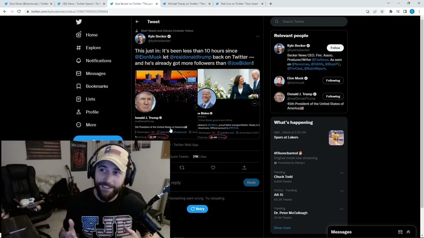Open the Quote Tweets list
Viewport: 424px width, 238px height.
(179, 156)
